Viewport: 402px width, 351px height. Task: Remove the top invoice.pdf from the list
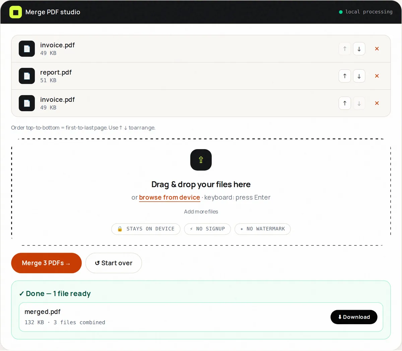[377, 49]
